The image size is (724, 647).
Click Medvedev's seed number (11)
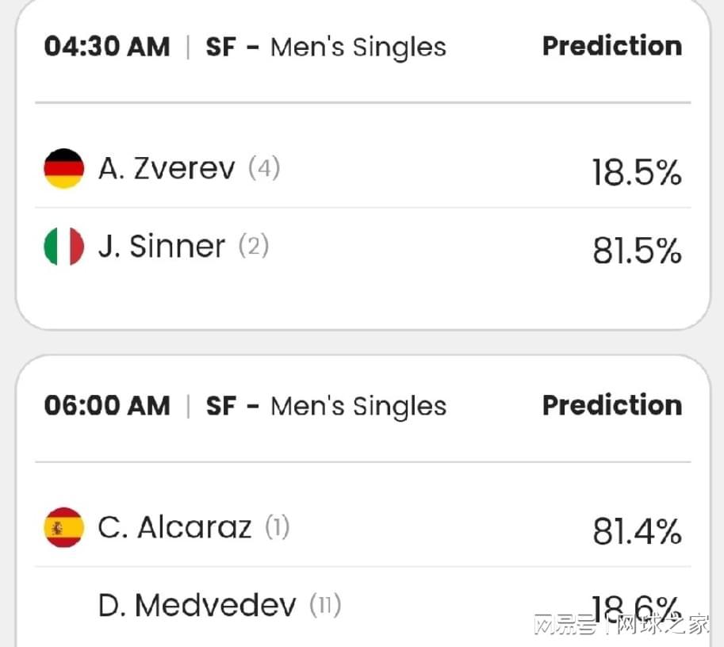point(325,606)
